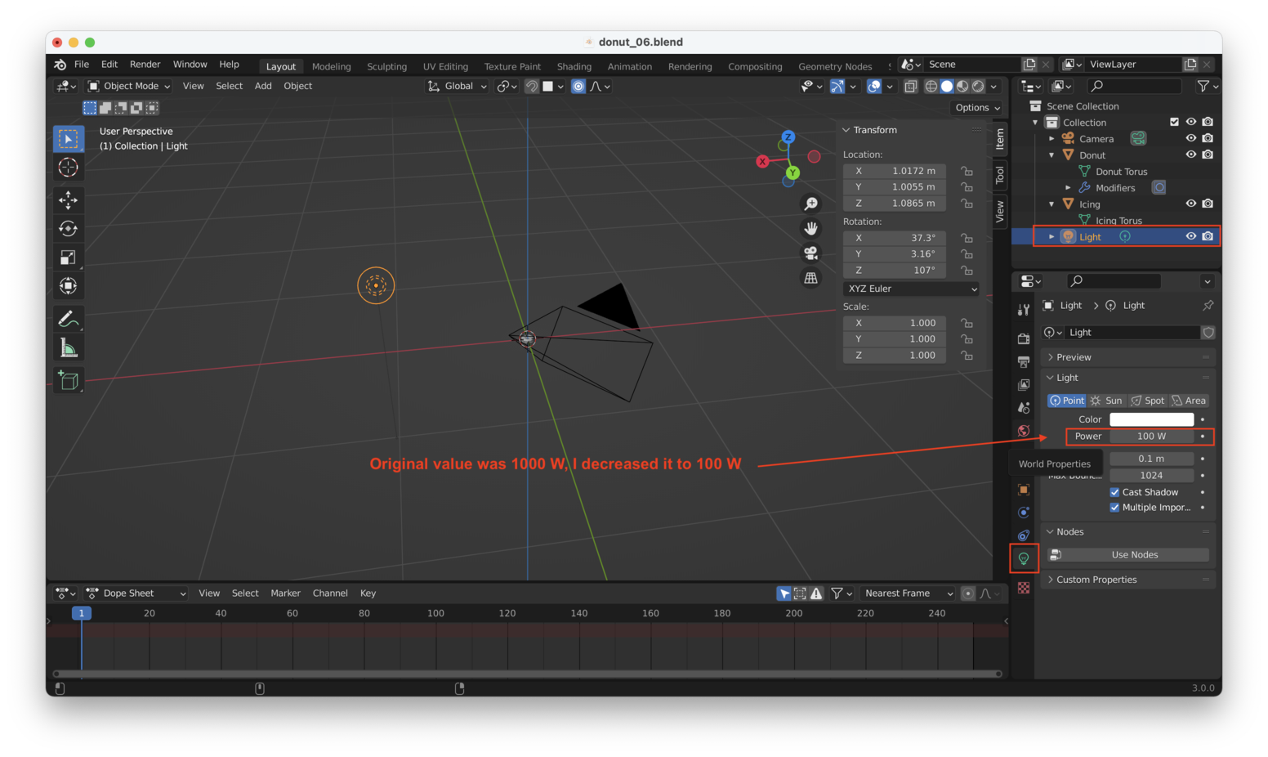Disable Multiple Importance checkbox
Screen dimensions: 1268x757
1114,508
